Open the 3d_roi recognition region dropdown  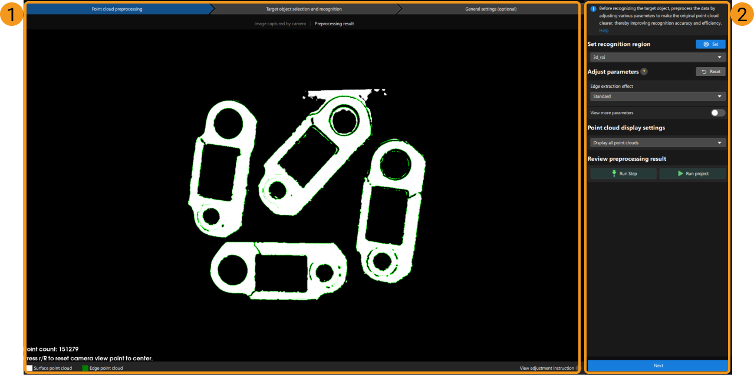click(657, 57)
